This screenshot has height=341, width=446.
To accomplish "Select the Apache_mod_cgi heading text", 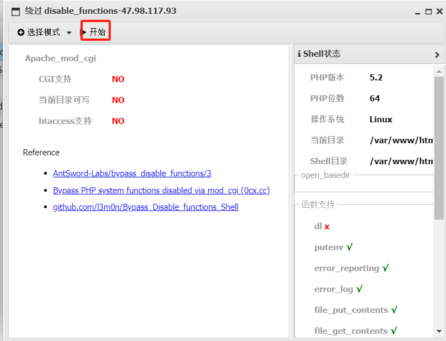I will (x=60, y=58).
